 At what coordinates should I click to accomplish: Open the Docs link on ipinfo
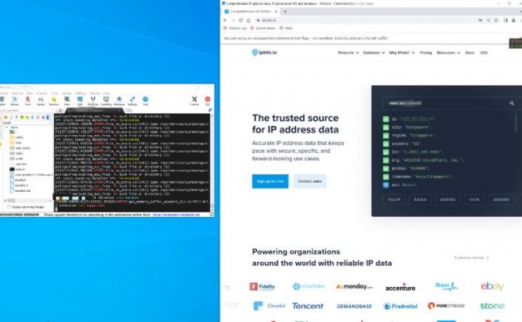[469, 53]
